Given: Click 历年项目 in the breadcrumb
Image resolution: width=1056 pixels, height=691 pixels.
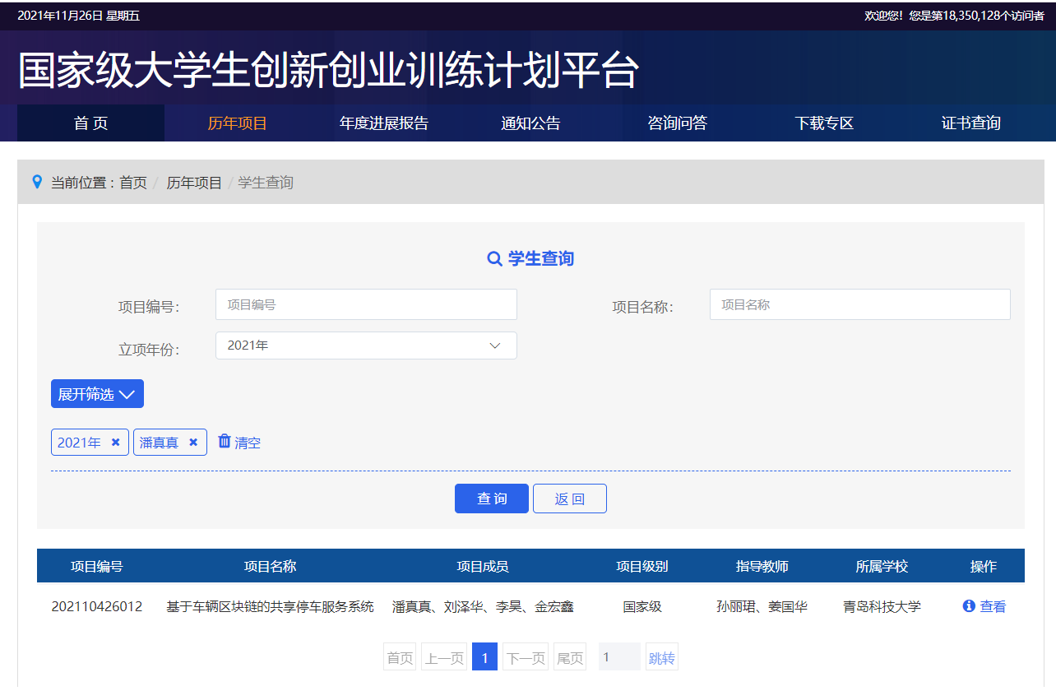Looking at the screenshot, I should click(194, 183).
